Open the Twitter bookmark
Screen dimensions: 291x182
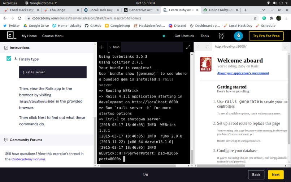pyautogui.click(x=12, y=26)
